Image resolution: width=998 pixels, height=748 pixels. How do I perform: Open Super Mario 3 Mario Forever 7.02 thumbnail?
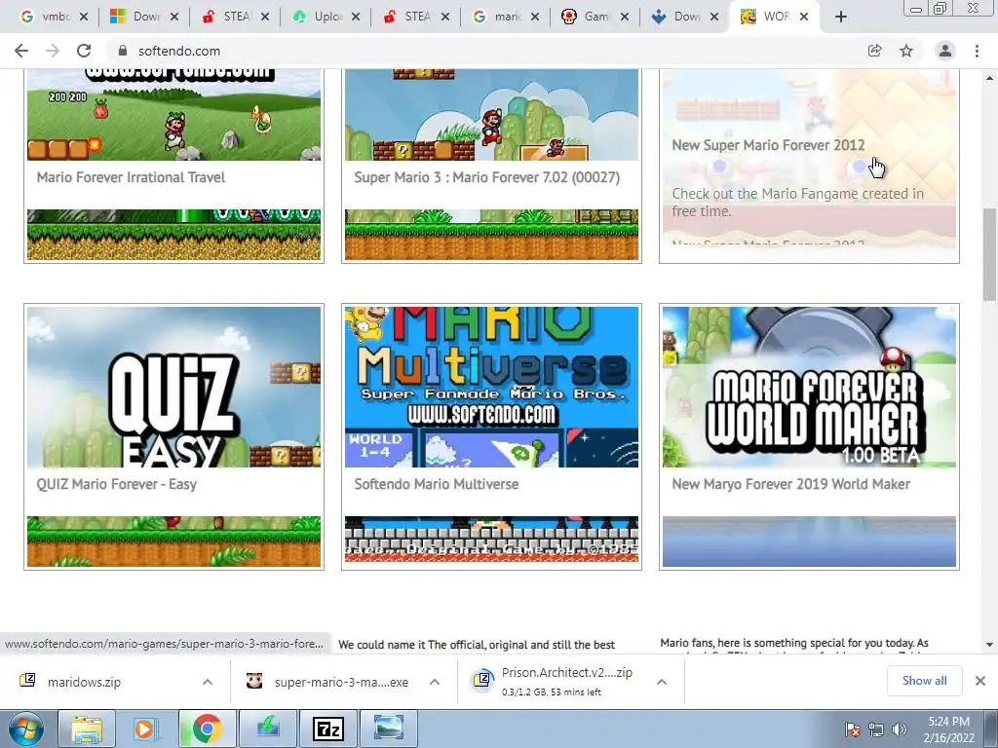pyautogui.click(x=491, y=115)
